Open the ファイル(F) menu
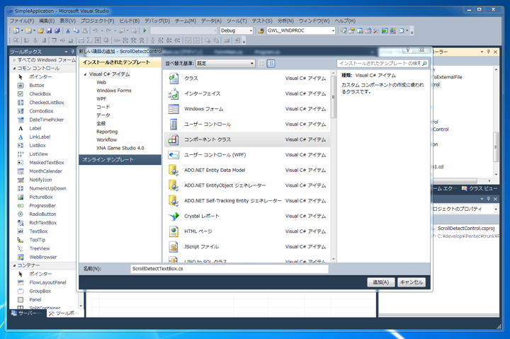The image size is (510, 339). tap(22, 21)
